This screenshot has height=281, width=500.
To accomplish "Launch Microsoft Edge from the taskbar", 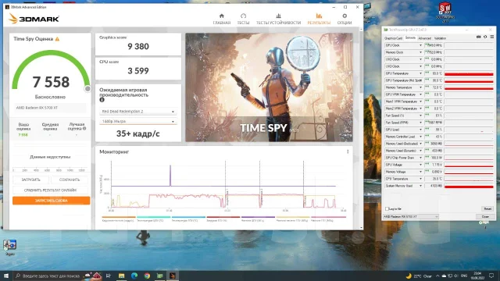I will [x=134, y=276].
